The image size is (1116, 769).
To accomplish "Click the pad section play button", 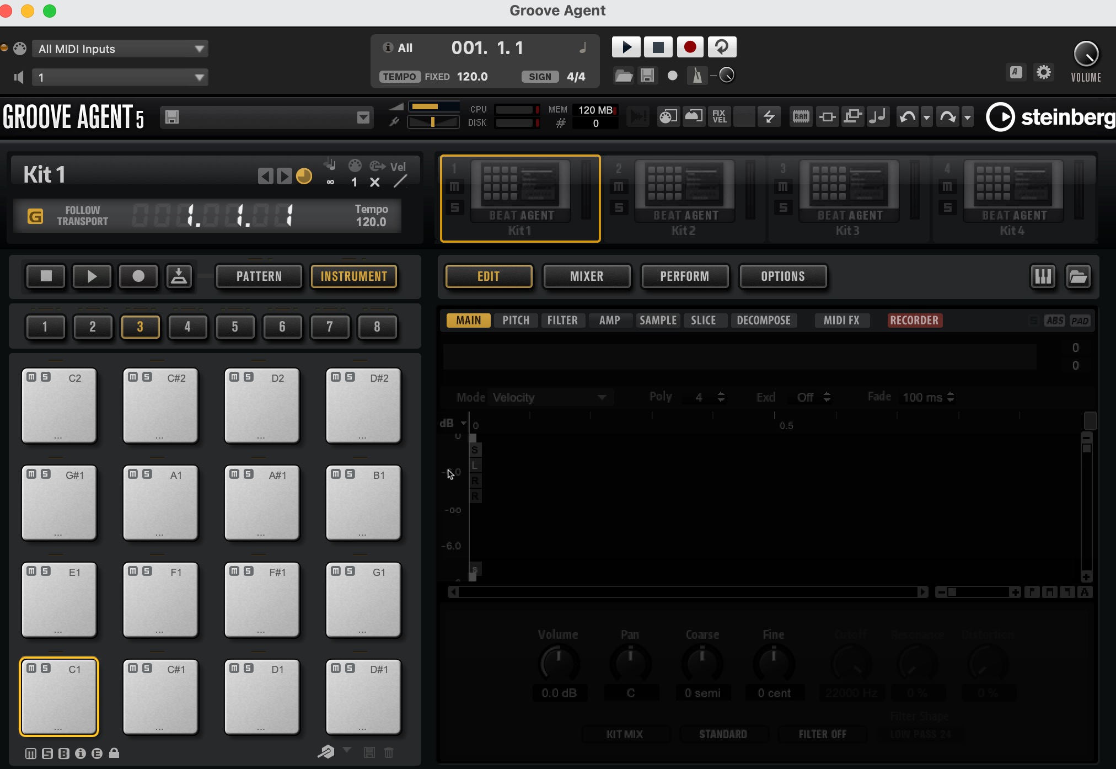I will point(92,276).
